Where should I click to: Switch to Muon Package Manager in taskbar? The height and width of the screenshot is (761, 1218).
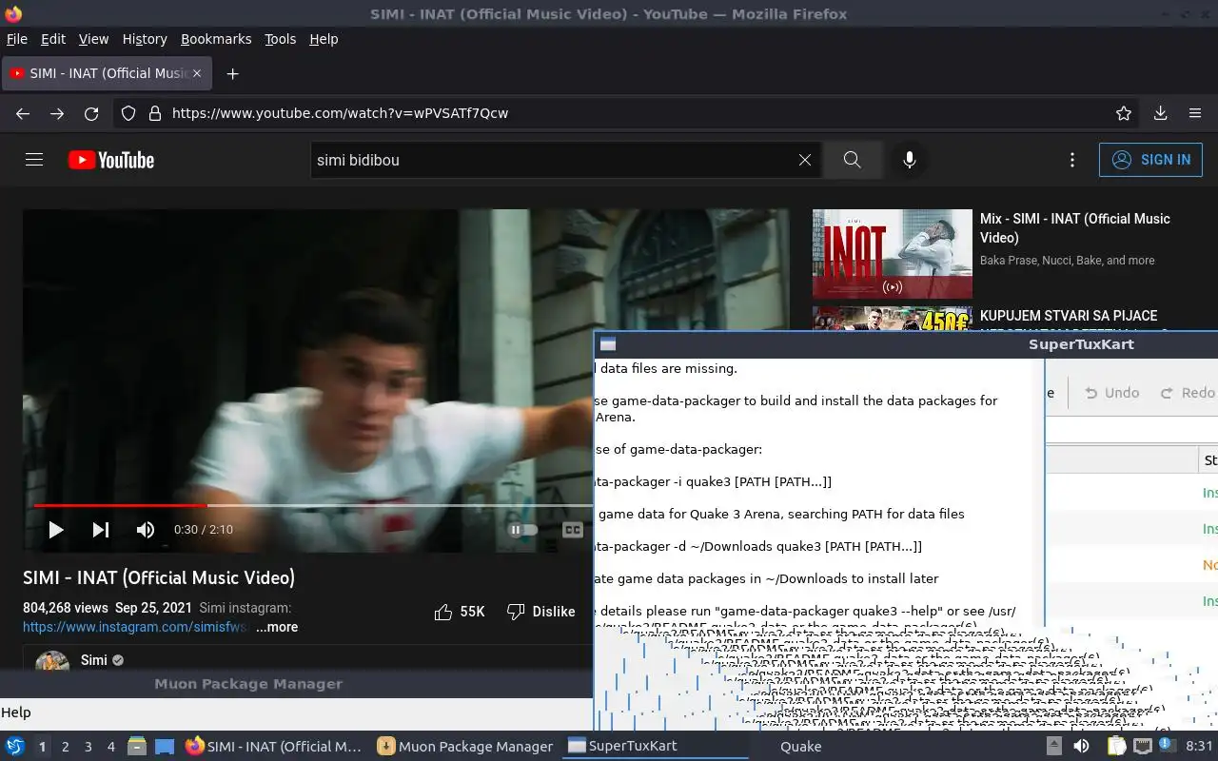464,747
